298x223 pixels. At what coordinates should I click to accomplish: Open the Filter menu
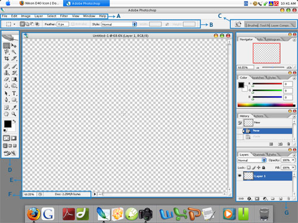64,16
